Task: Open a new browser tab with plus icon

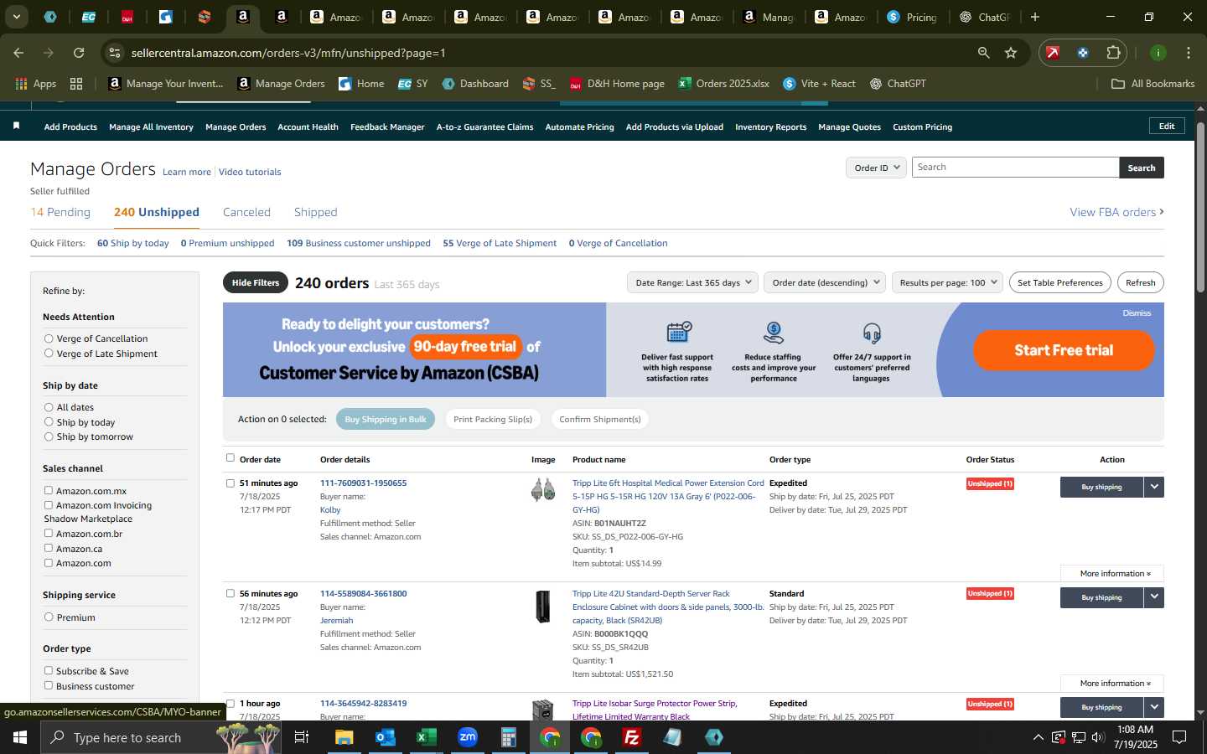Action: 1035,17
